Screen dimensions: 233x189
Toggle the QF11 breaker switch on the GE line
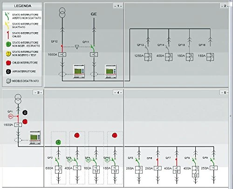pyautogui.click(x=93, y=48)
